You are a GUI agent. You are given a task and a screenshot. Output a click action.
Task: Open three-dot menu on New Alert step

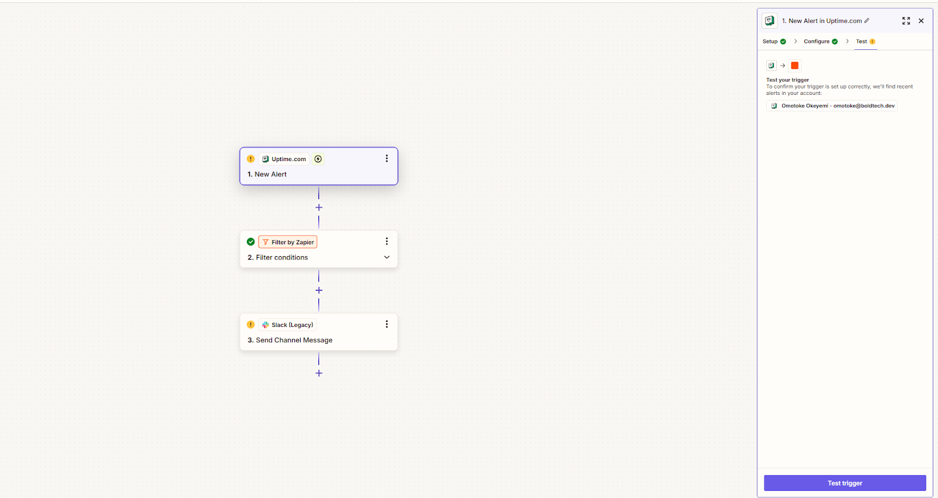coord(386,159)
